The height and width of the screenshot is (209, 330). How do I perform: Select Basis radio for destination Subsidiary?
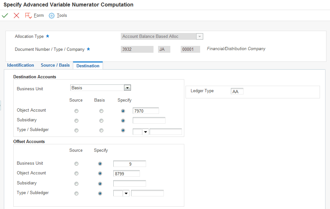(101, 121)
